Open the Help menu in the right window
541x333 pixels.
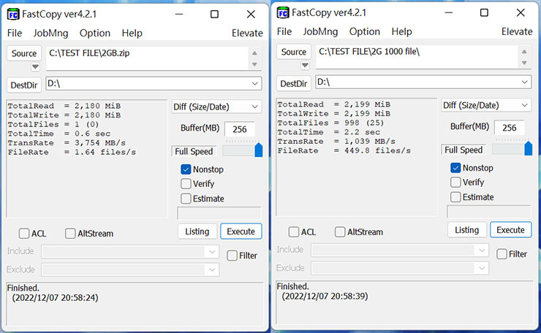point(401,31)
